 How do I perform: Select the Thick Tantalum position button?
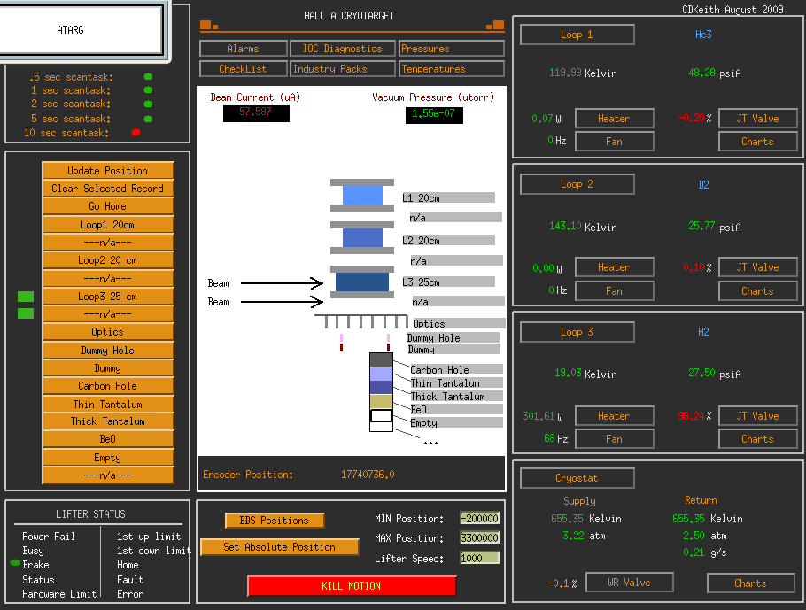(108, 421)
